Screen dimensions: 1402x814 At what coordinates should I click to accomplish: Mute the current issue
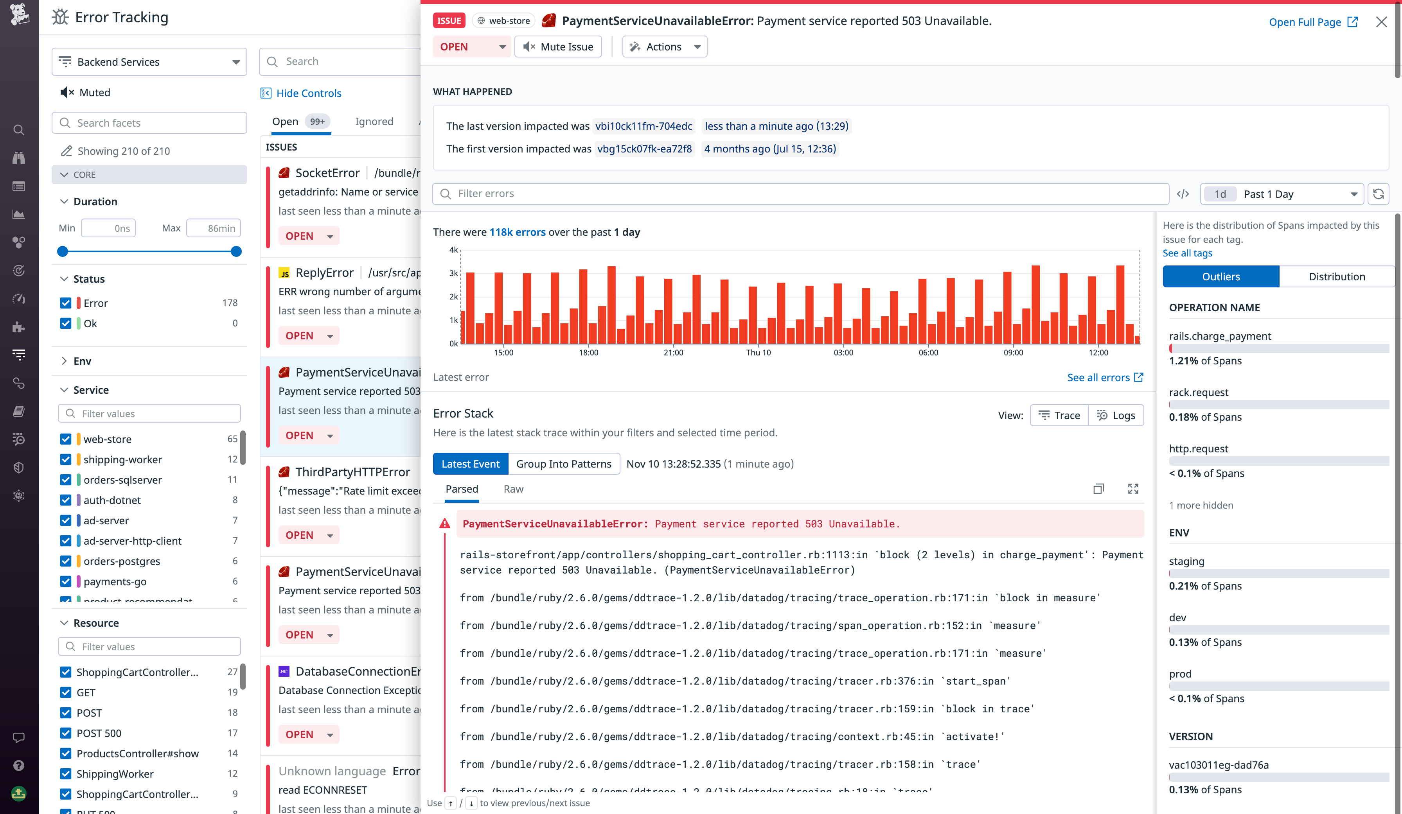tap(558, 46)
